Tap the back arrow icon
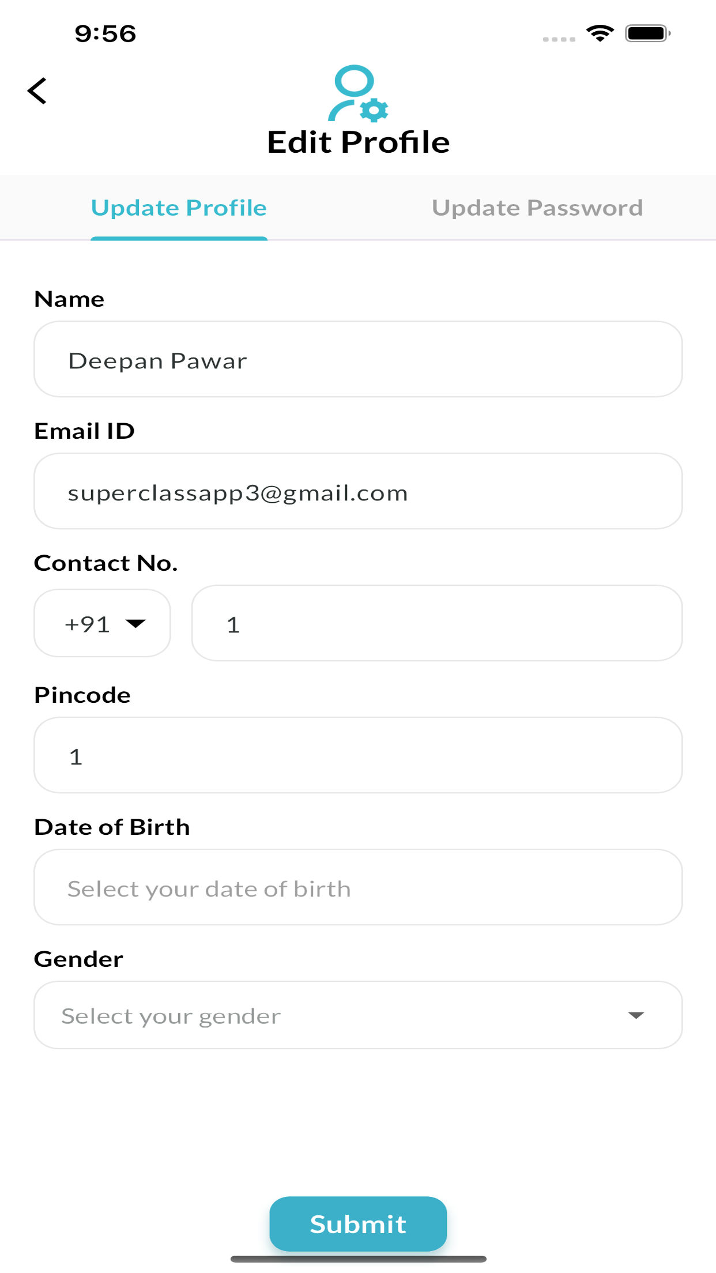 tap(37, 91)
